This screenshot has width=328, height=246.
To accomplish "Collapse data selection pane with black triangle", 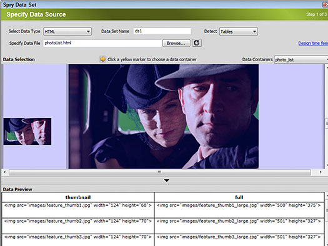I will [167, 180].
